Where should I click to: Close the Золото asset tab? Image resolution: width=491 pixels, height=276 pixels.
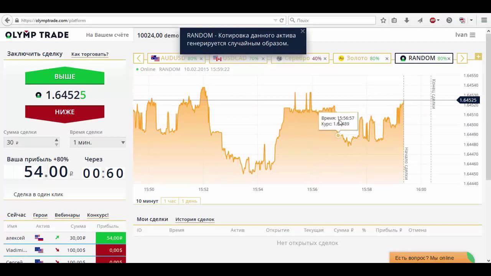tap(387, 59)
